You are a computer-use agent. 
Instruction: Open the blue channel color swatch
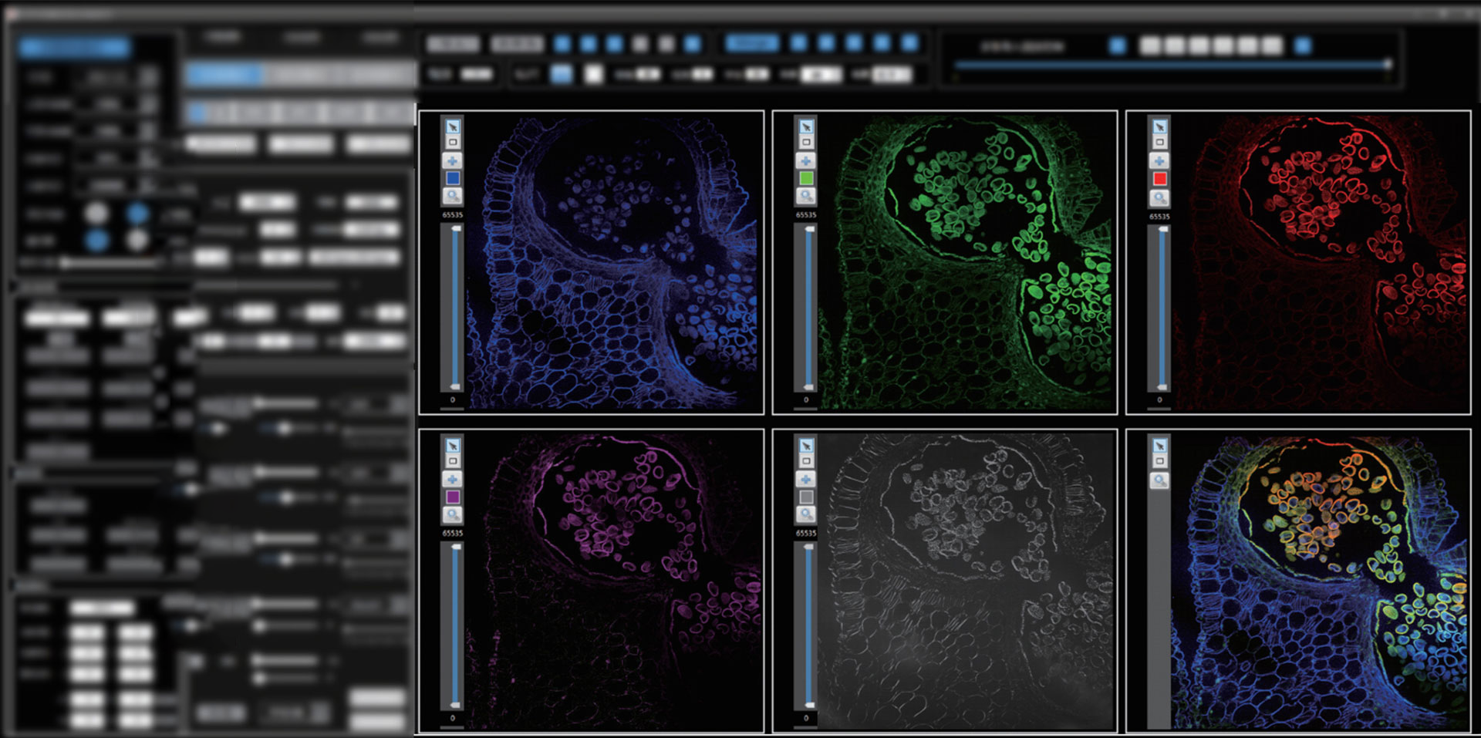point(453,178)
